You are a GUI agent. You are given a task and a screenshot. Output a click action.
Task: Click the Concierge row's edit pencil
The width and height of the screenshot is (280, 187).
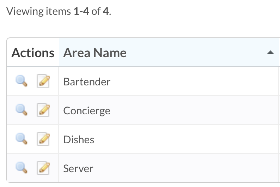[43, 110]
